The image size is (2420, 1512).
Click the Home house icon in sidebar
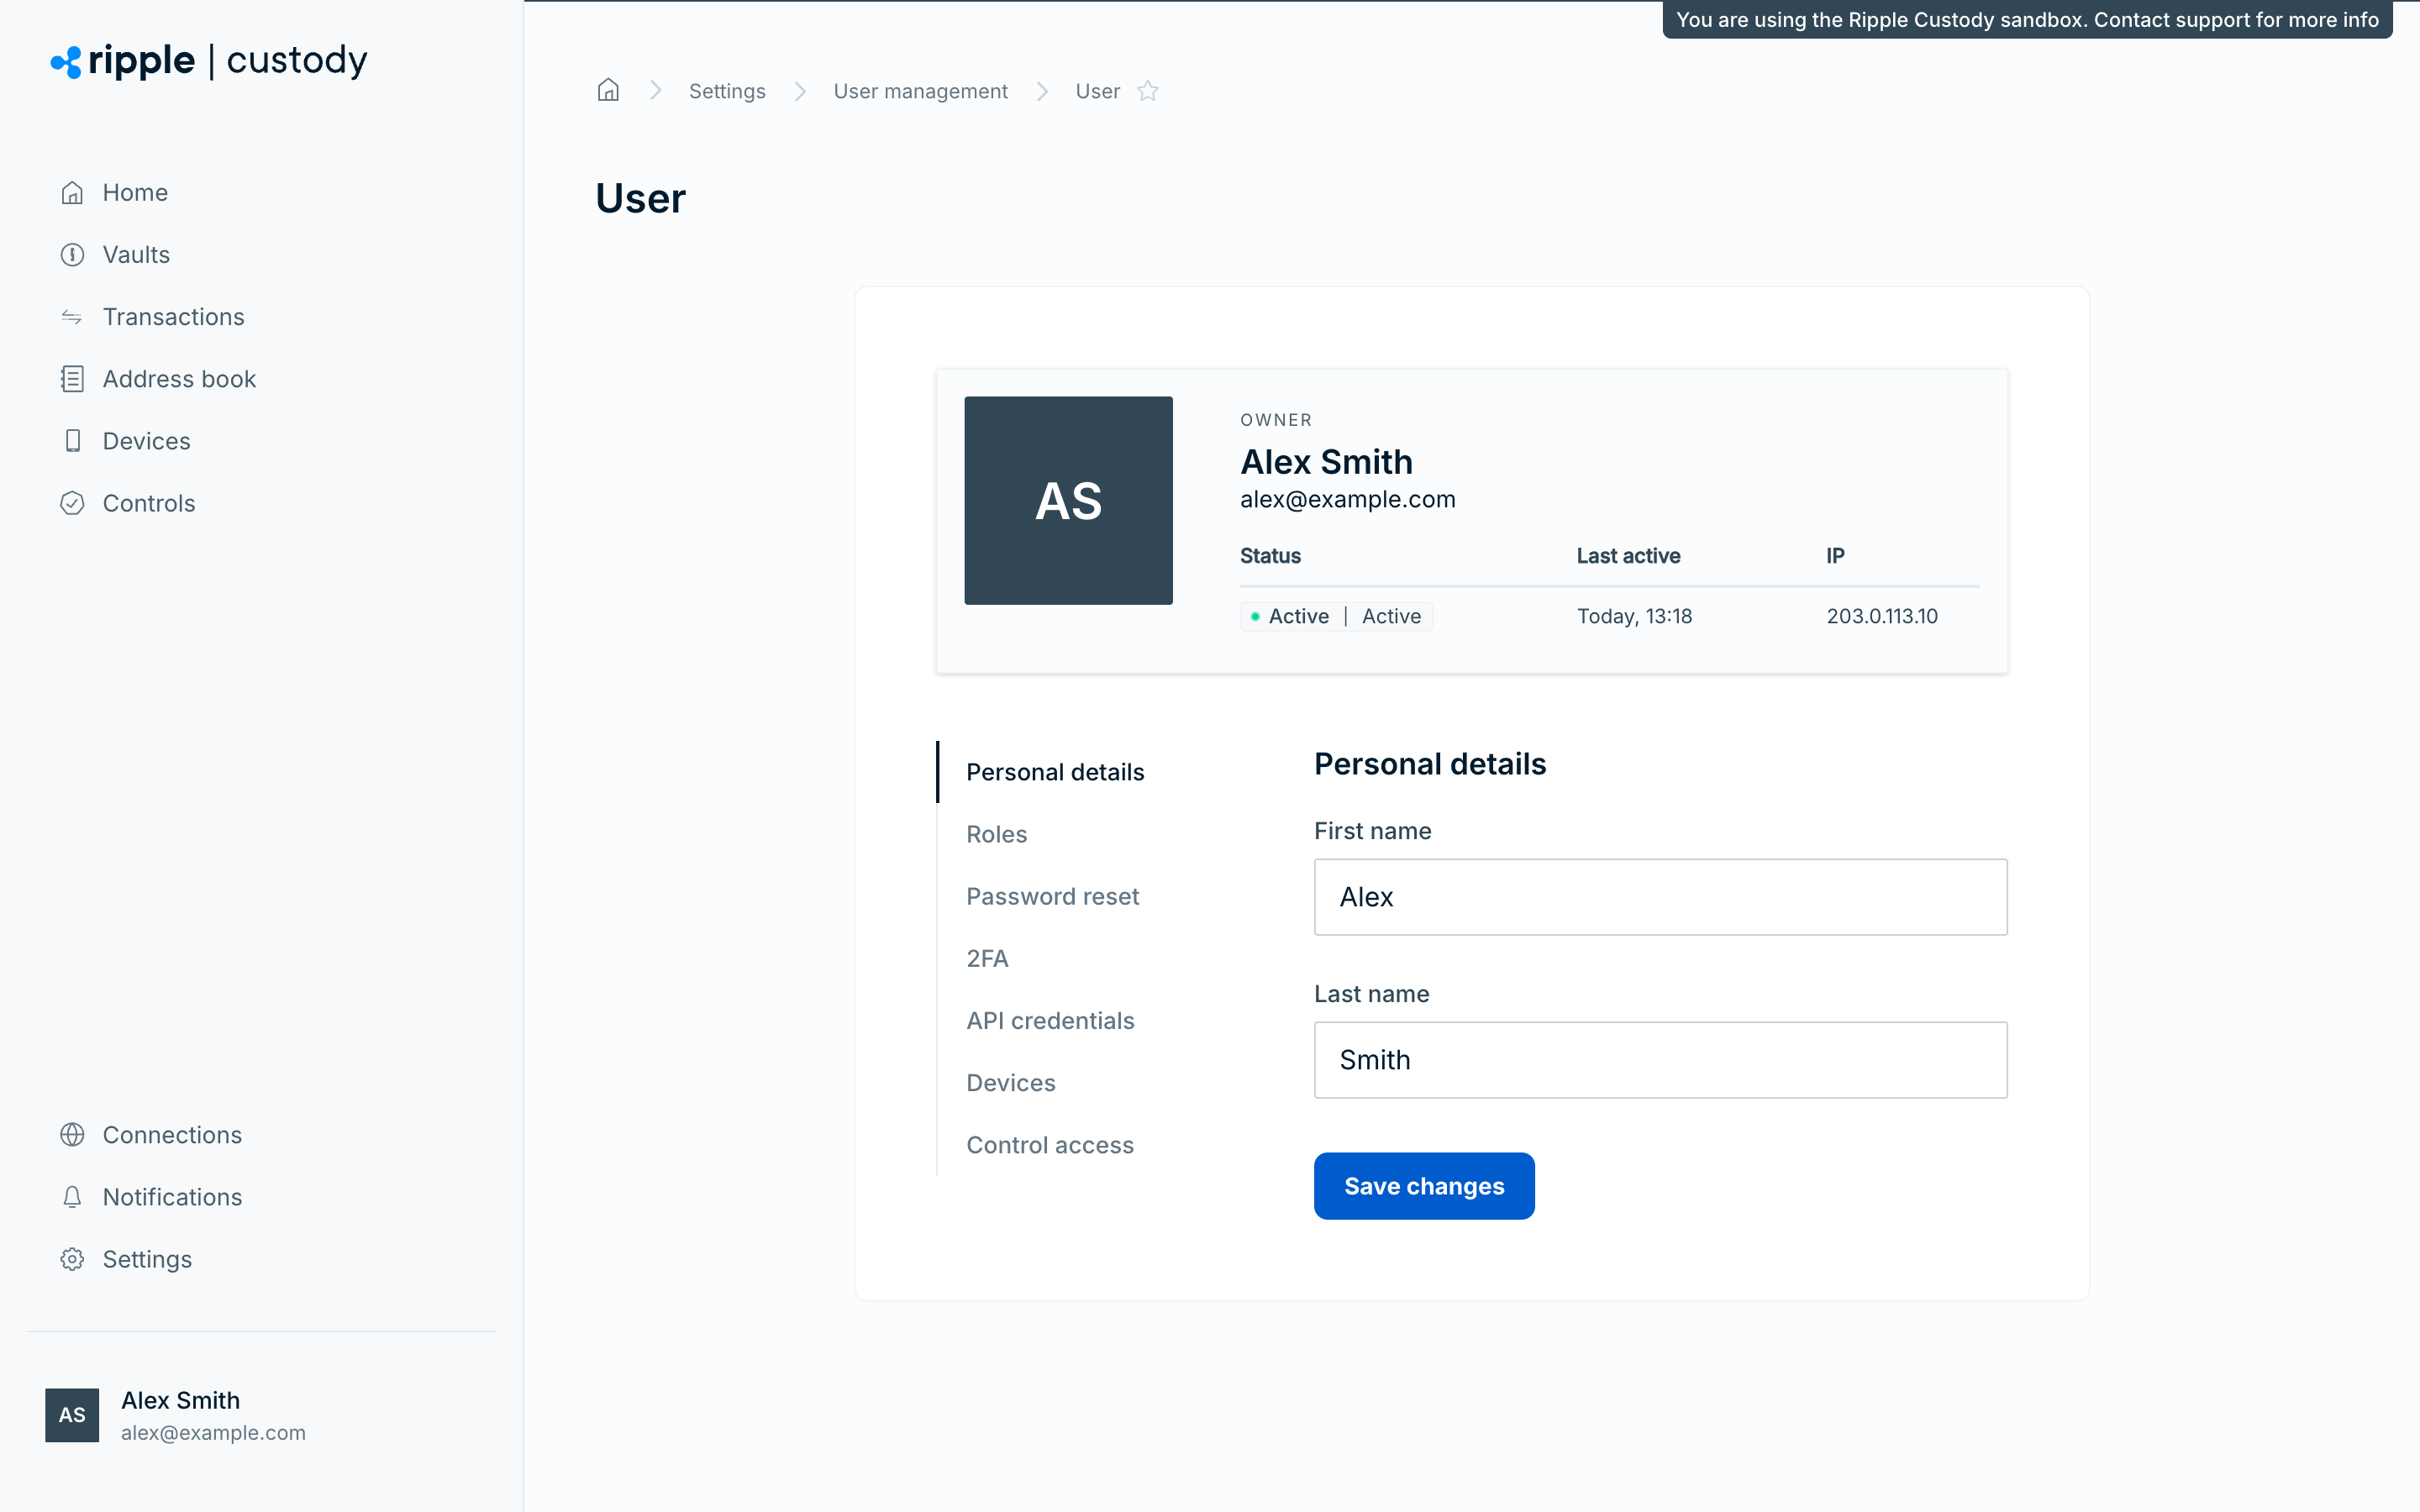72,192
